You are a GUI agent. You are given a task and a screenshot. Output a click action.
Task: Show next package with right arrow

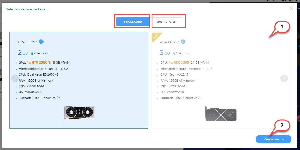284,78
